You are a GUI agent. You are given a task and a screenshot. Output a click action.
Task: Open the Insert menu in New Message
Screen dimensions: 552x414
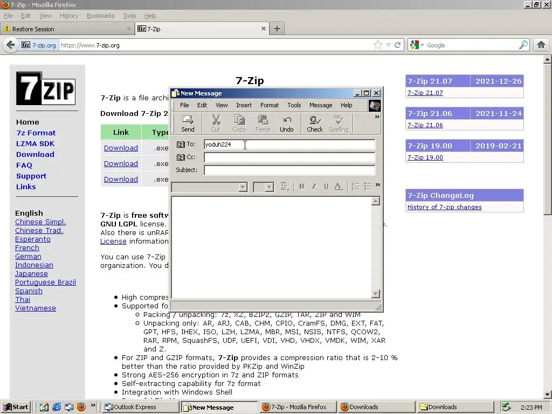pyautogui.click(x=244, y=105)
